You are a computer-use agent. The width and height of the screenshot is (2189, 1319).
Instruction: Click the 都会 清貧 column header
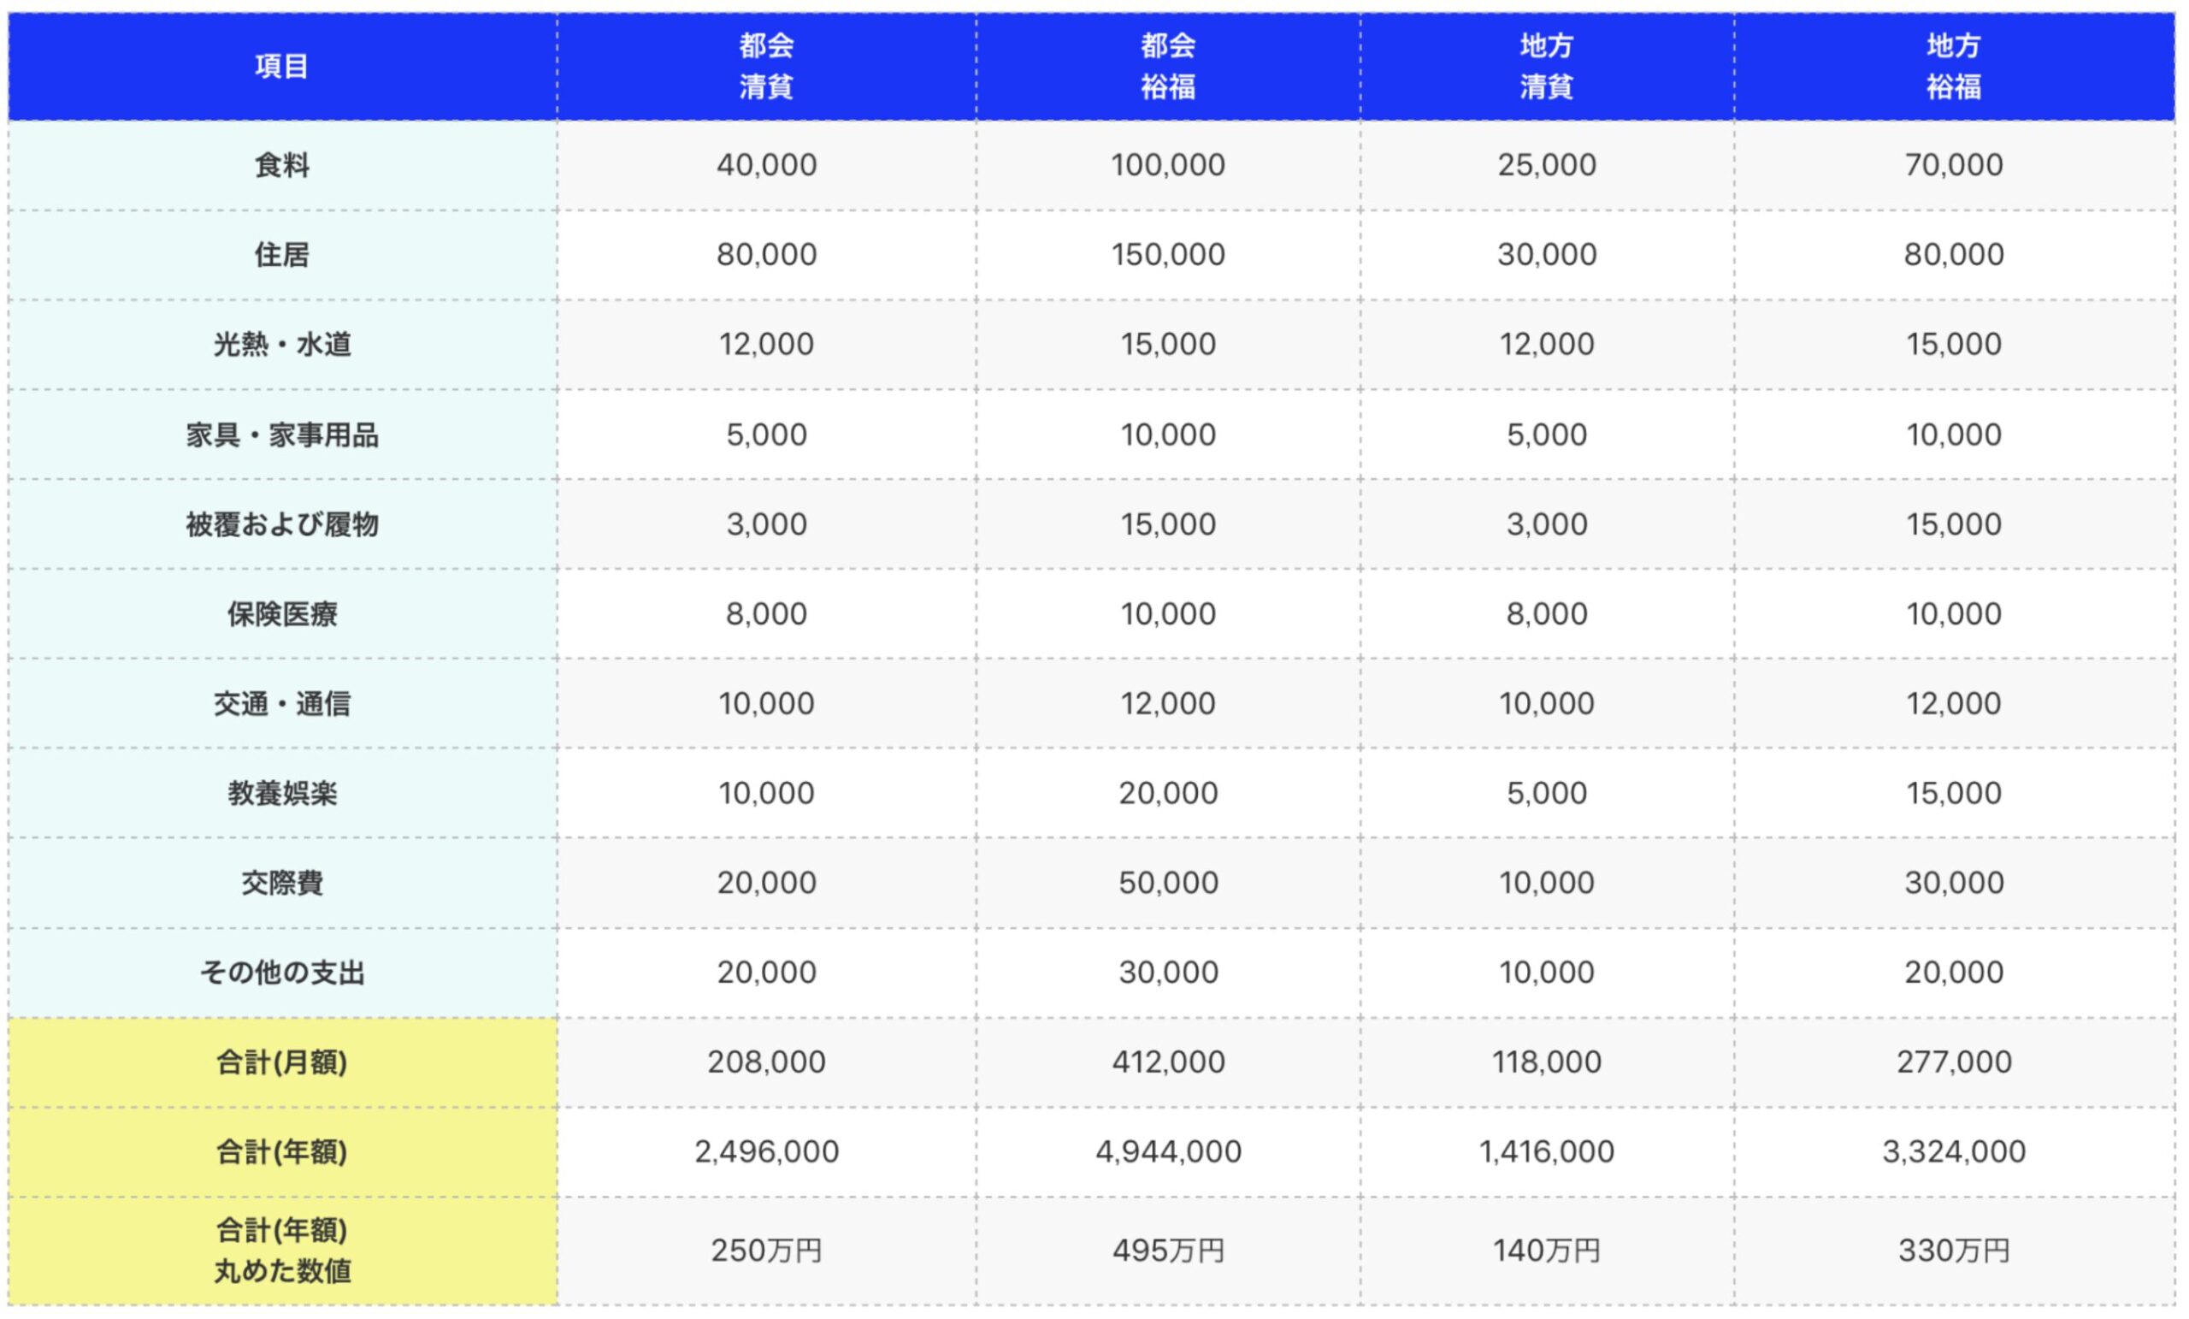point(767,66)
